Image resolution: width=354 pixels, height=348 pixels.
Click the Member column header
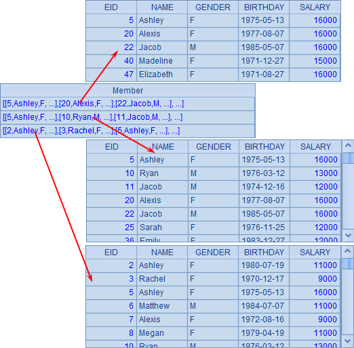coord(127,91)
